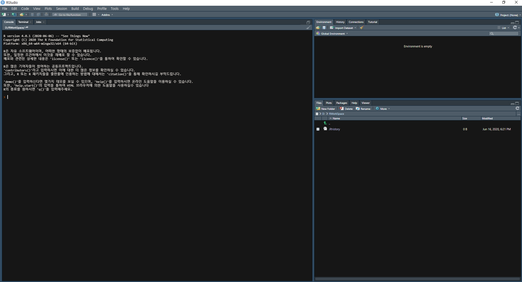This screenshot has height=282, width=522.
Task: Switch to the Viewer tab
Action: 365,103
